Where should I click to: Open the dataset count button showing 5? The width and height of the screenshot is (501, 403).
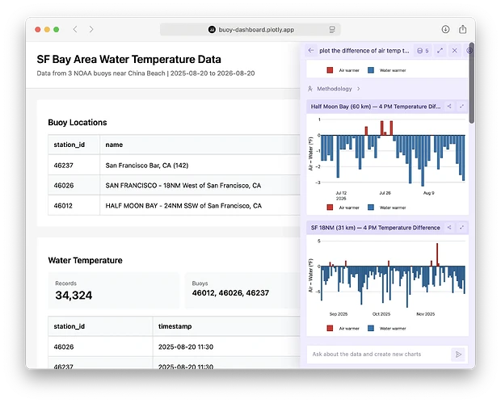coord(423,50)
